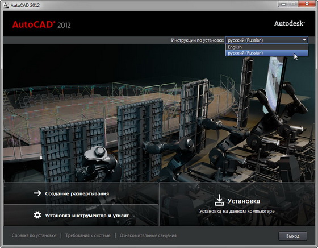The width and height of the screenshot is (318, 248).
Task: Click the download icon next to Установка
Action: [219, 200]
